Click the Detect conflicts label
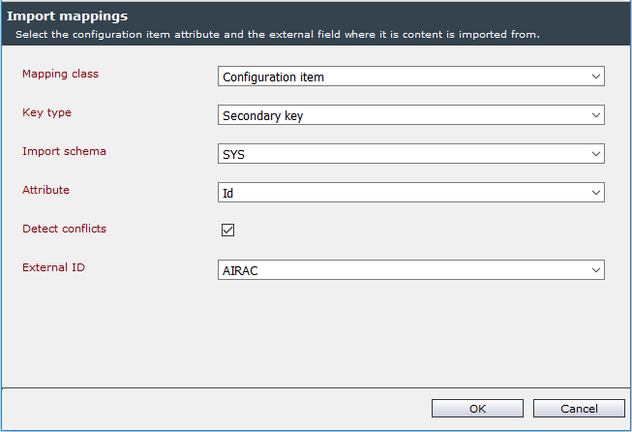This screenshot has width=632, height=432. 65,229
